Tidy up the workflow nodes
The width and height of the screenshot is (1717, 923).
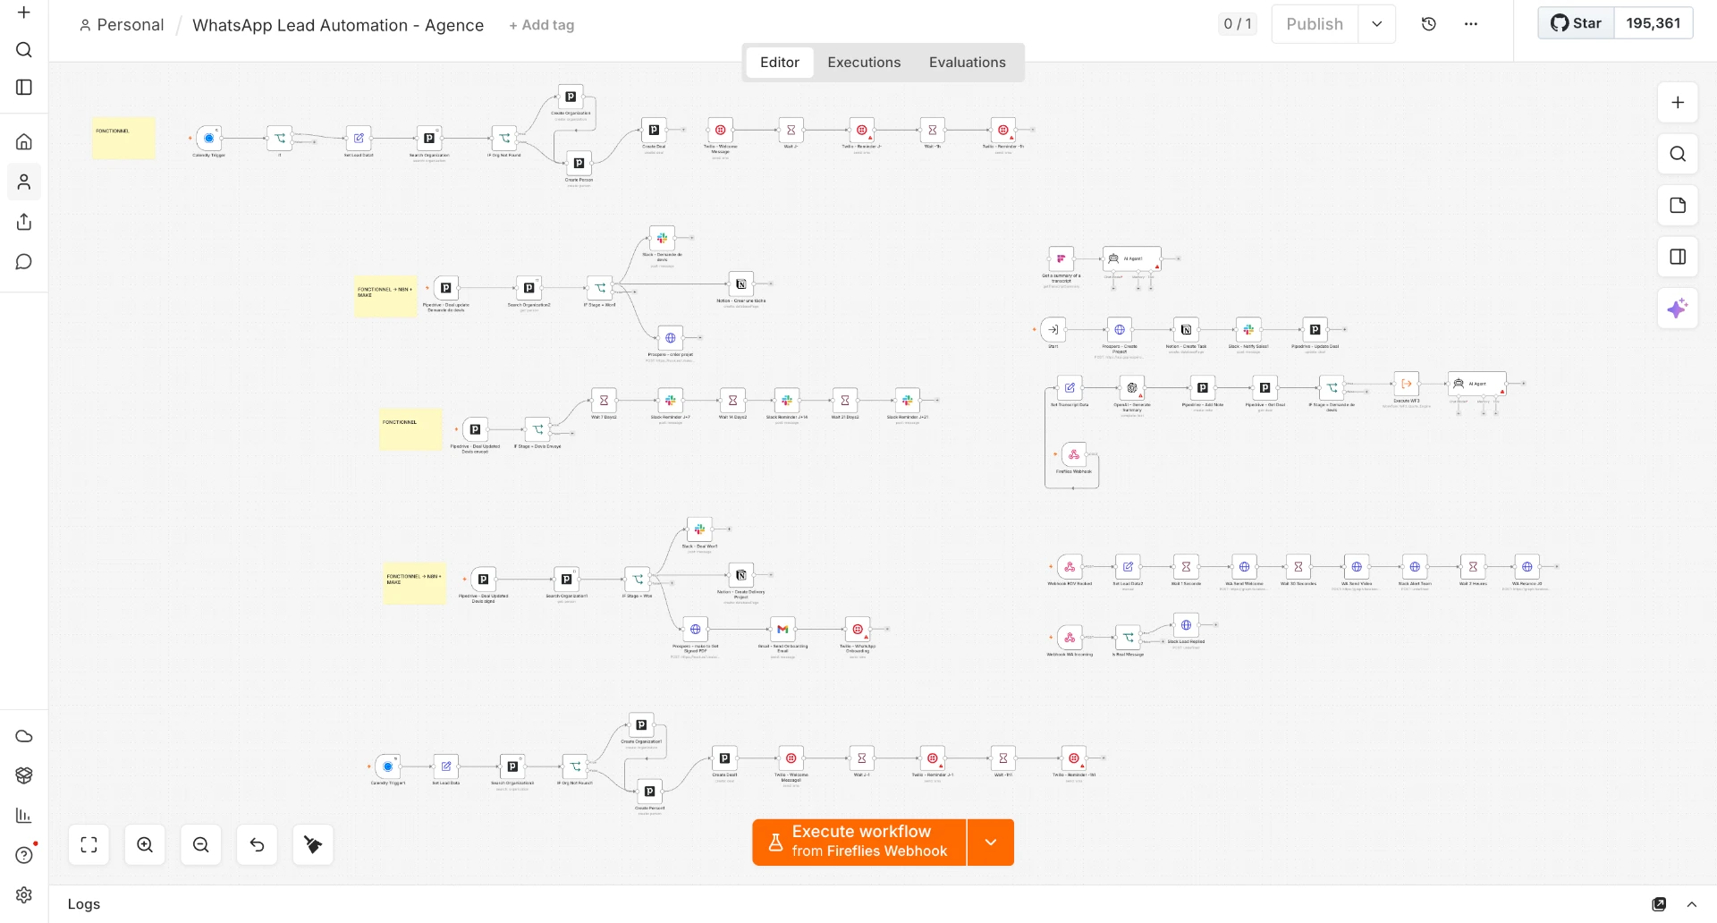pos(313,845)
